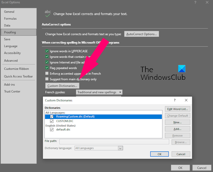The image size is (213, 172).
Task: Click OK in Excel Options window
Action: tap(180, 168)
